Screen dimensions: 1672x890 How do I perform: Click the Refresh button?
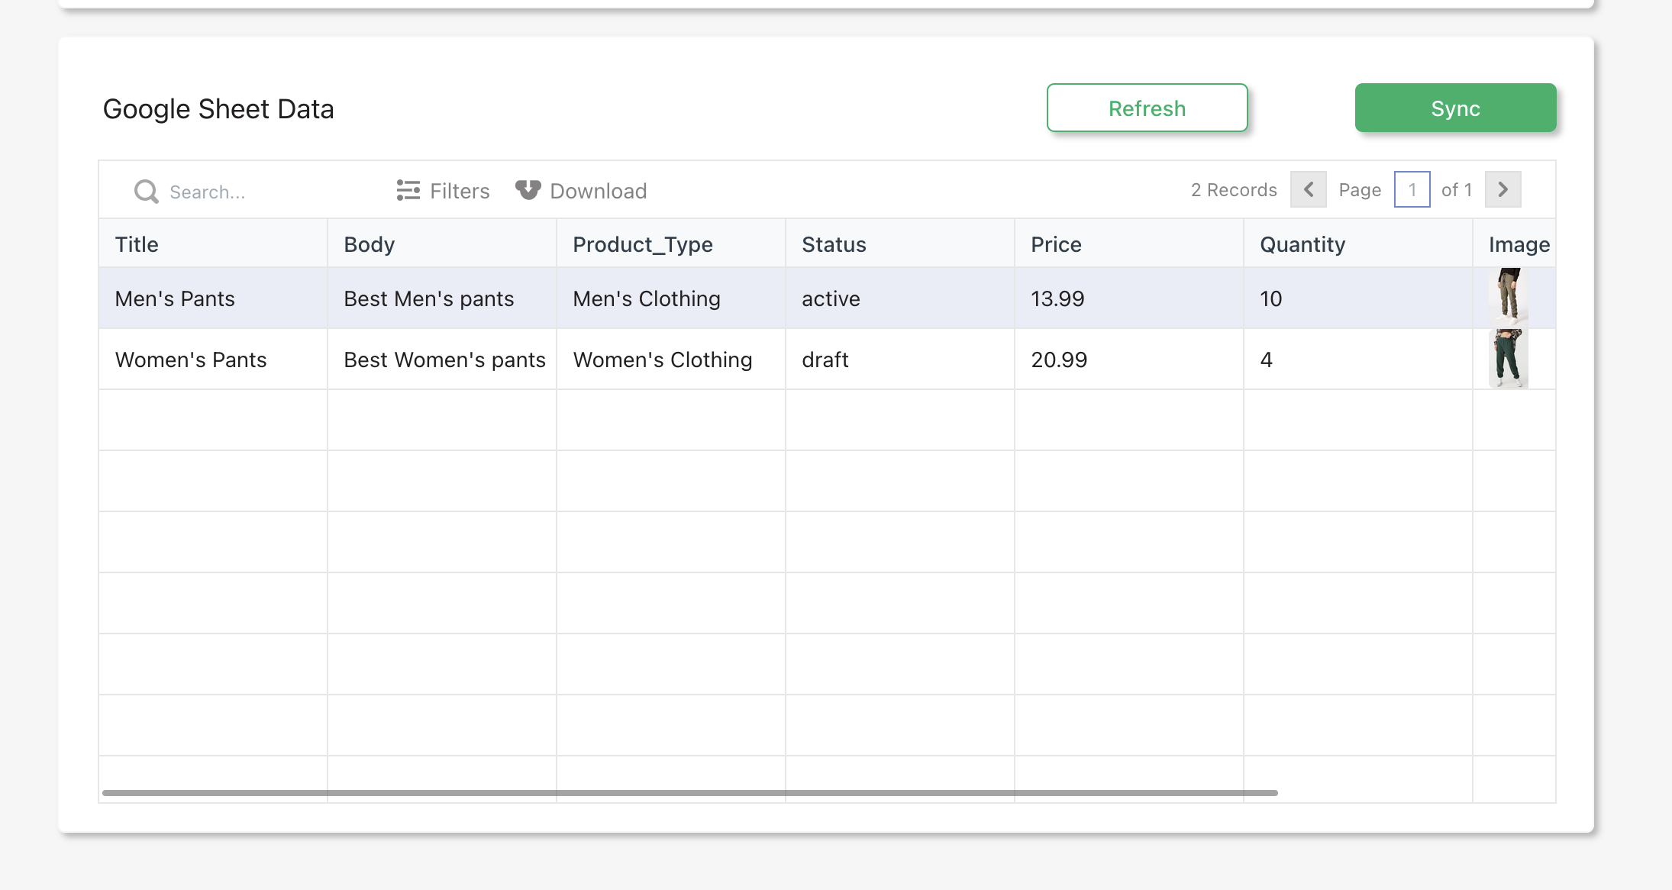pos(1147,108)
